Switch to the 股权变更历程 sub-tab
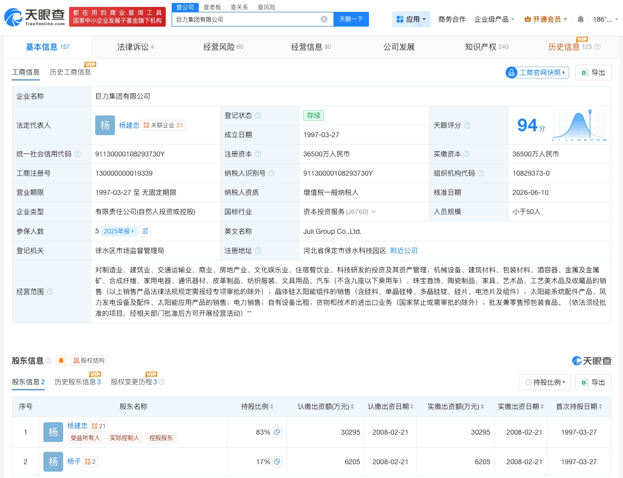Image resolution: width=623 pixels, height=478 pixels. pos(134,382)
